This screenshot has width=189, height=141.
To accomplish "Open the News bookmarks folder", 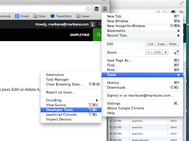I will [x=83, y=16].
